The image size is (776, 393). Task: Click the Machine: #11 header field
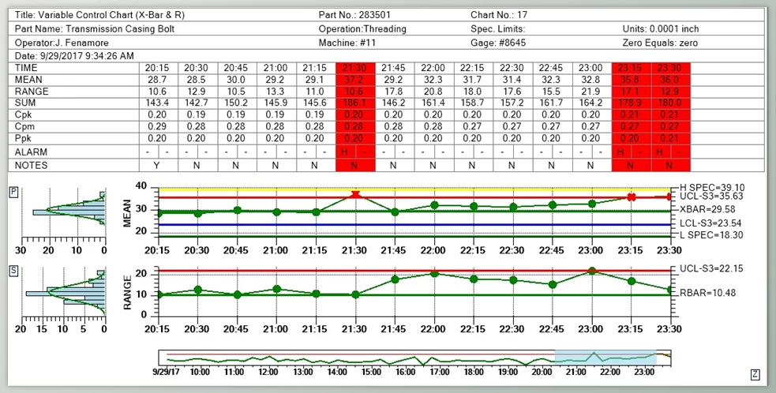tap(344, 42)
